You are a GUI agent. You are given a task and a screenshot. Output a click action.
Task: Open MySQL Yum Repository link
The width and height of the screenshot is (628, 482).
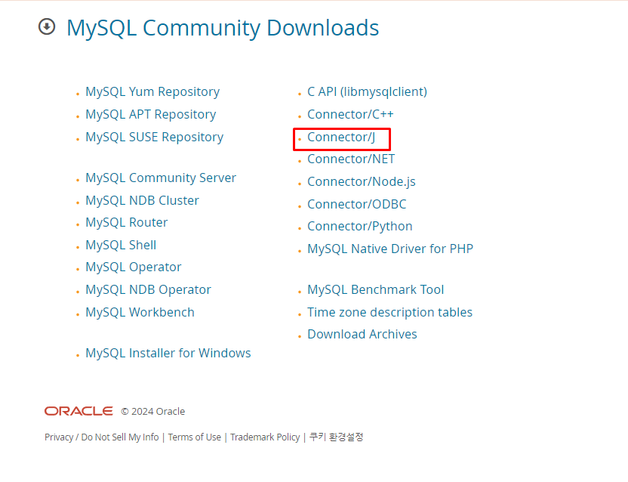click(x=152, y=92)
